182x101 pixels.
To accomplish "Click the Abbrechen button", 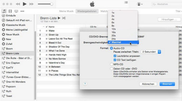I will click(148, 84).
